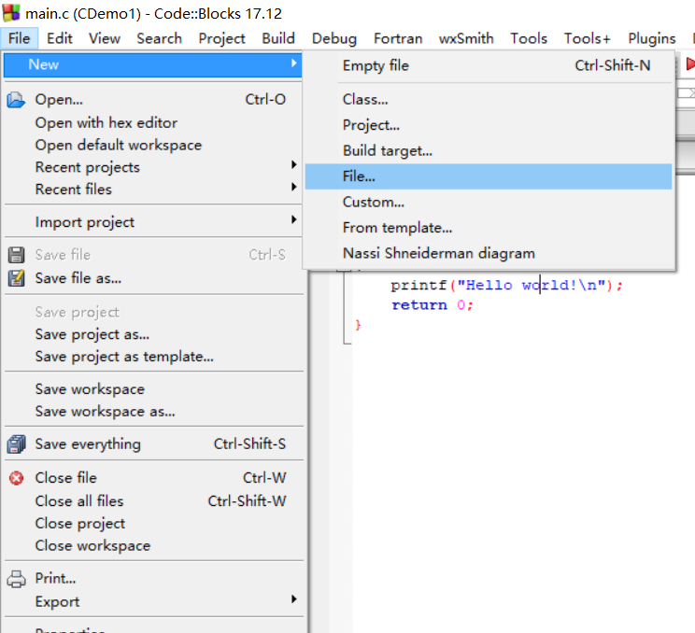Open the Search menu
The height and width of the screenshot is (633, 695).
(x=159, y=38)
